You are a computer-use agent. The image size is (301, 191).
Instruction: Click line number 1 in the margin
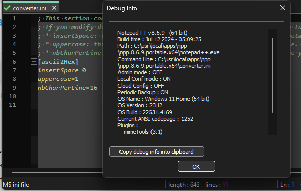tap(14, 18)
